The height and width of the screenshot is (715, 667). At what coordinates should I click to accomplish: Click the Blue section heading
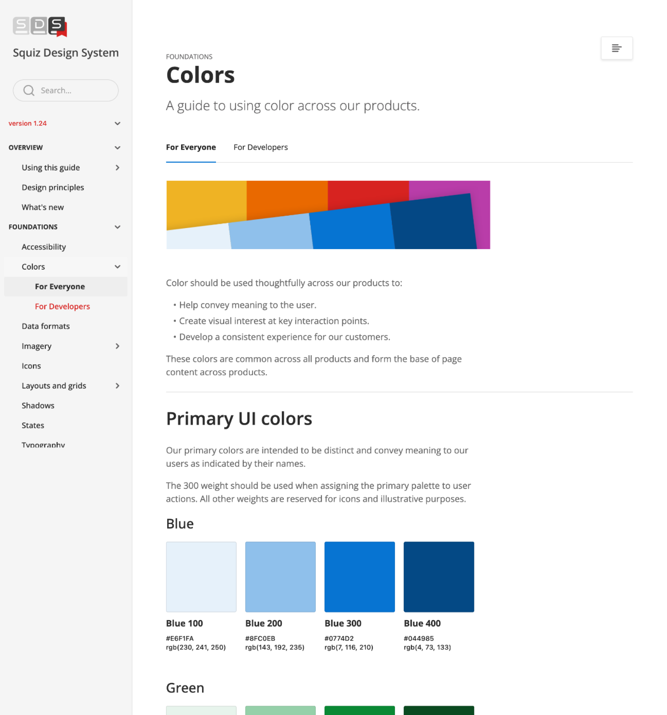point(180,524)
